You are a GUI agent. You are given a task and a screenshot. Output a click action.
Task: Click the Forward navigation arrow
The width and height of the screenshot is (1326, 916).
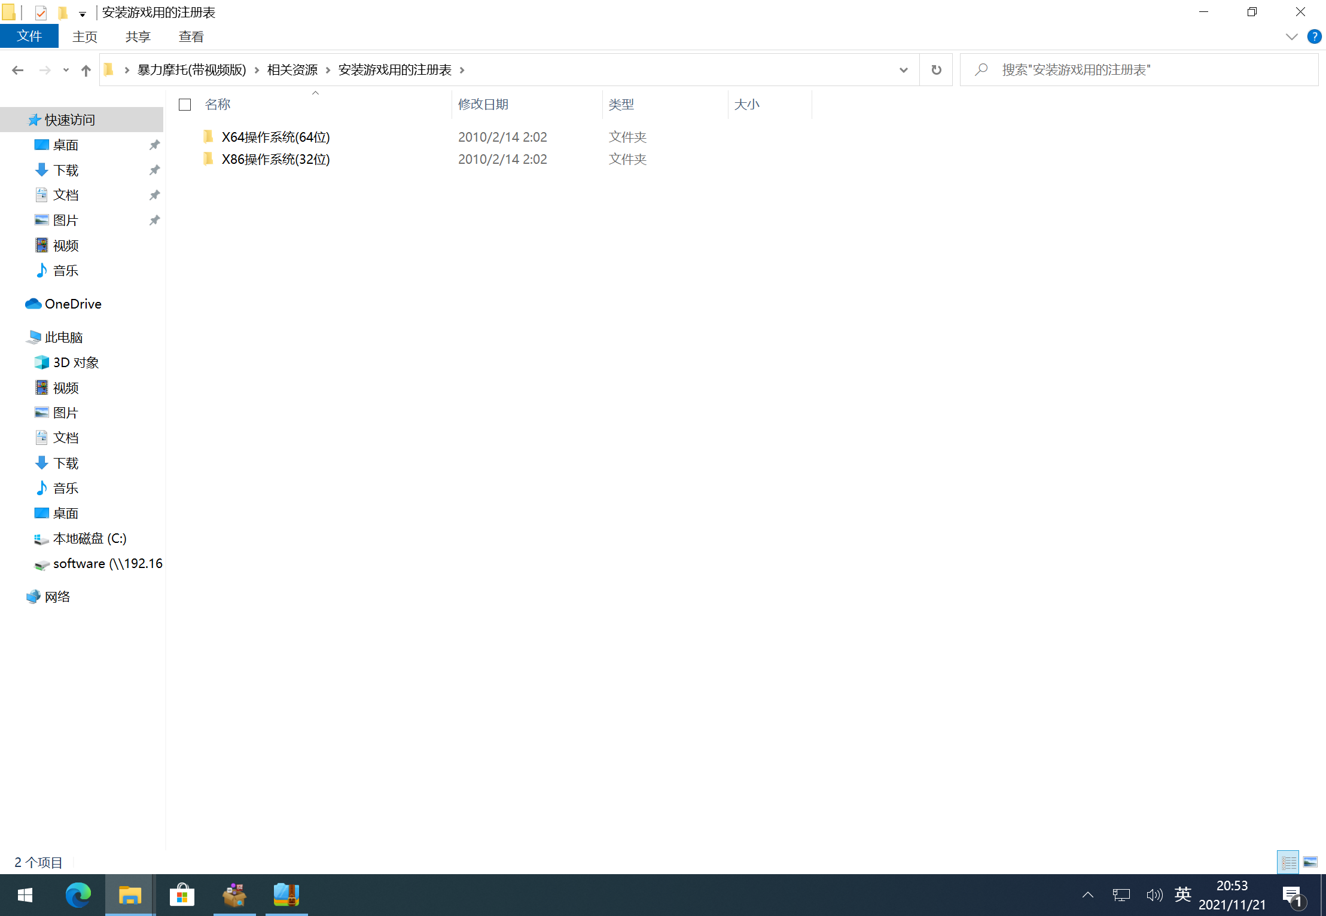pyautogui.click(x=45, y=70)
